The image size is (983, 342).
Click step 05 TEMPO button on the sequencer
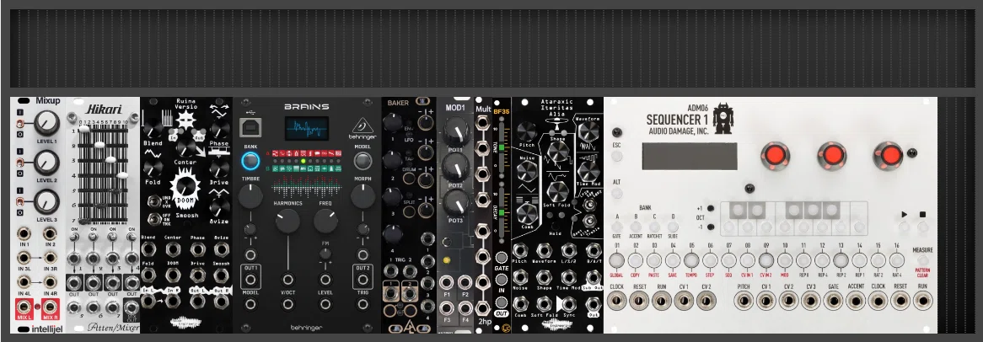click(x=691, y=260)
